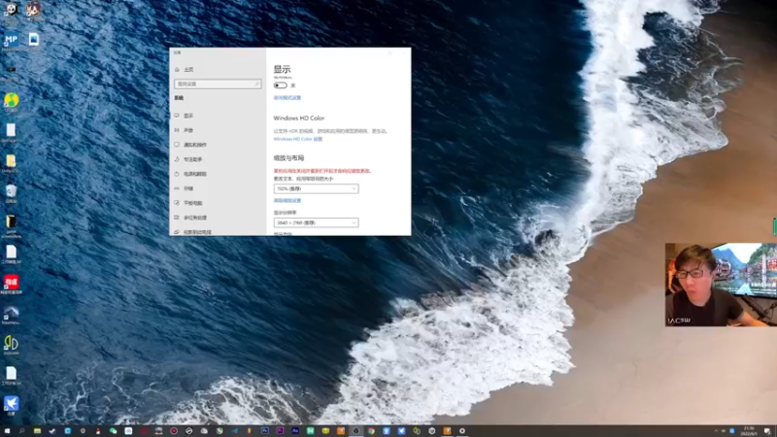Open the 高级缩放设置 link
Image resolution: width=777 pixels, height=437 pixels.
coord(287,201)
